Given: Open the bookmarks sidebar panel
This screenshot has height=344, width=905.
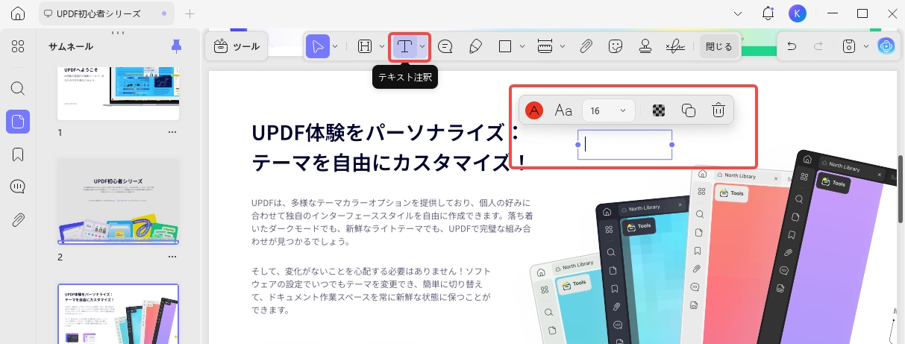Looking at the screenshot, I should [x=18, y=154].
